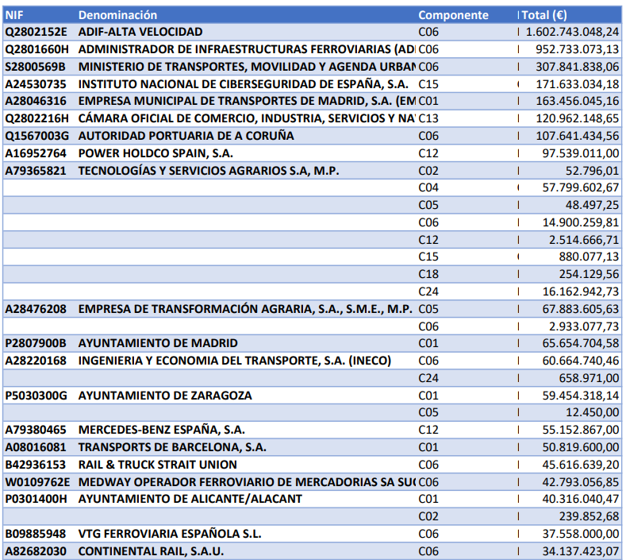
Task: Select NIF cell S2800569B
Action: [35, 67]
